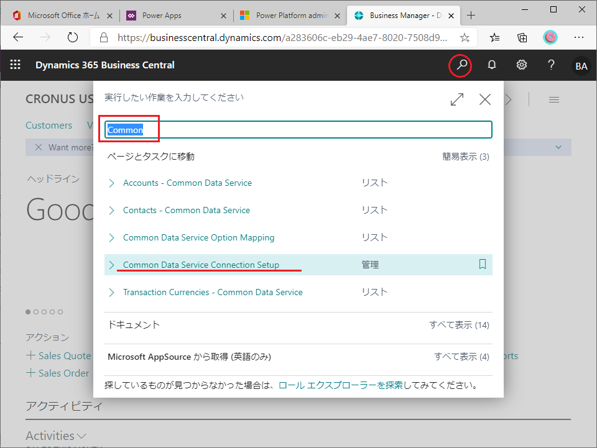Reload the page with refresh icon
Image resolution: width=597 pixels, height=448 pixels.
[x=72, y=37]
